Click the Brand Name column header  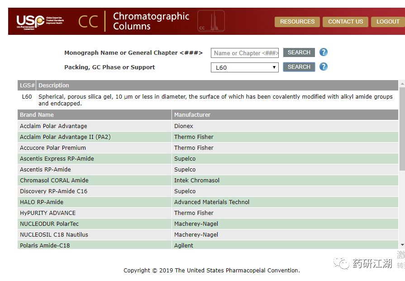tap(95, 114)
